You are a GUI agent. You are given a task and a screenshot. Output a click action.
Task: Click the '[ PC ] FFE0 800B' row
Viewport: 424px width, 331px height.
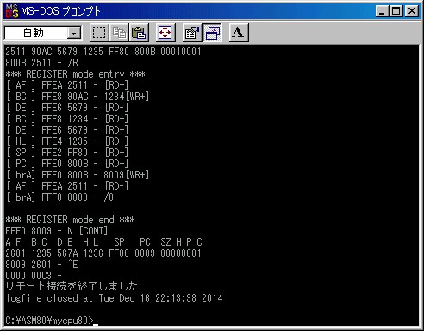67,164
